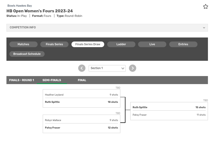Go to previous section arrow
This screenshot has height=143, width=216.
pyautogui.click(x=82, y=68)
